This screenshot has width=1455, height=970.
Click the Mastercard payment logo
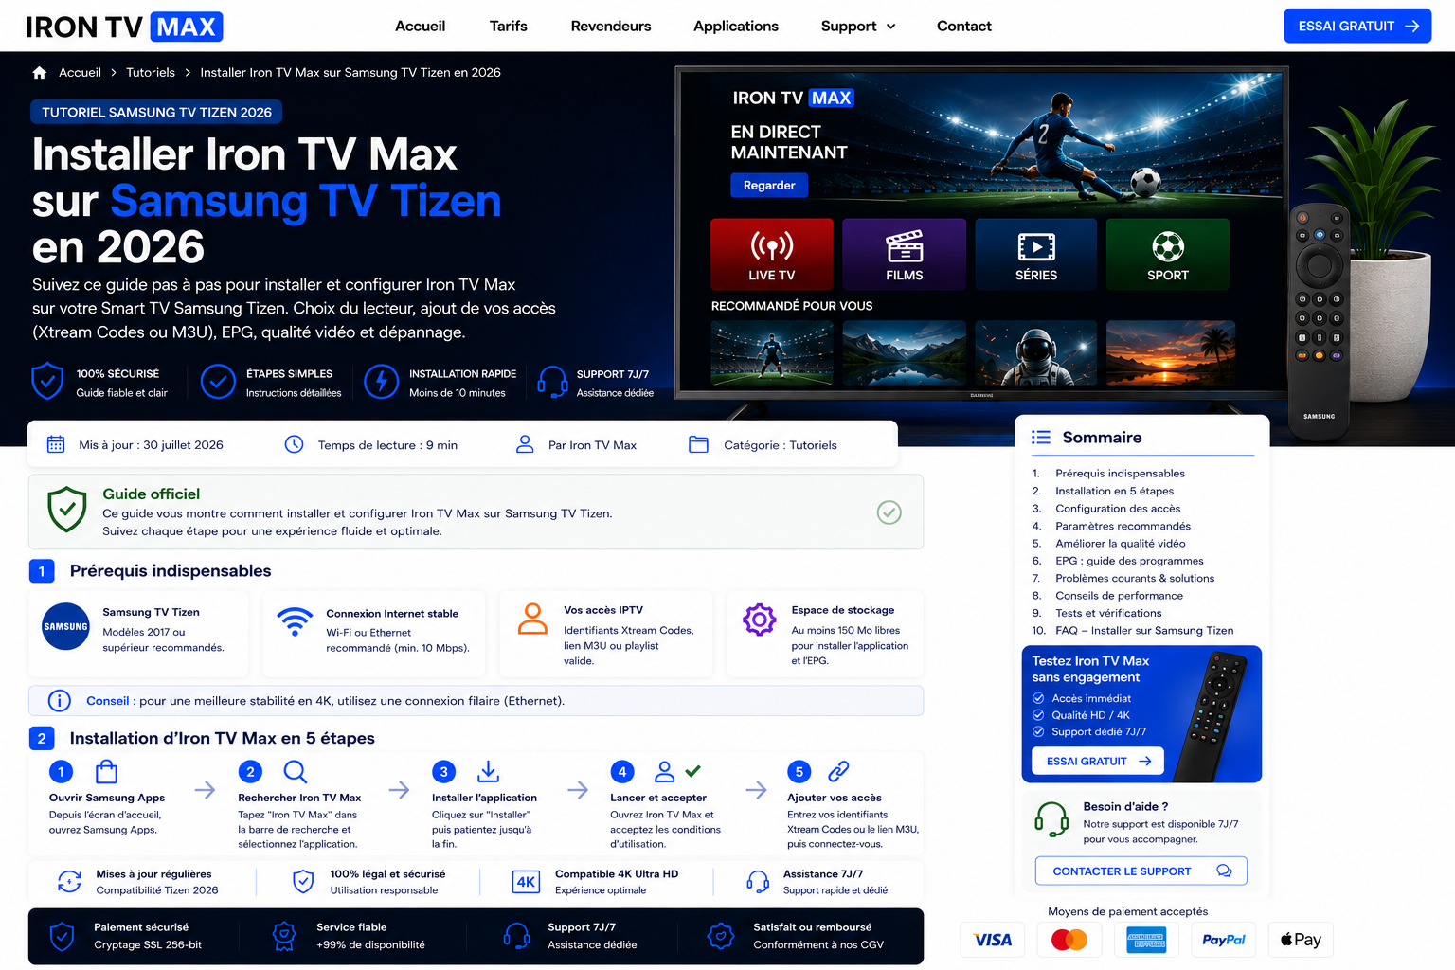[x=1069, y=940]
